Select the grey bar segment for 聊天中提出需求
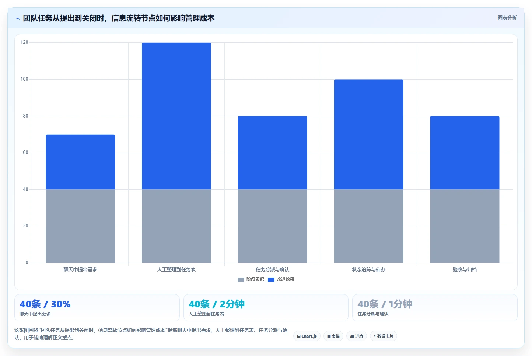Viewport: 532px width, 356px height. click(x=80, y=226)
